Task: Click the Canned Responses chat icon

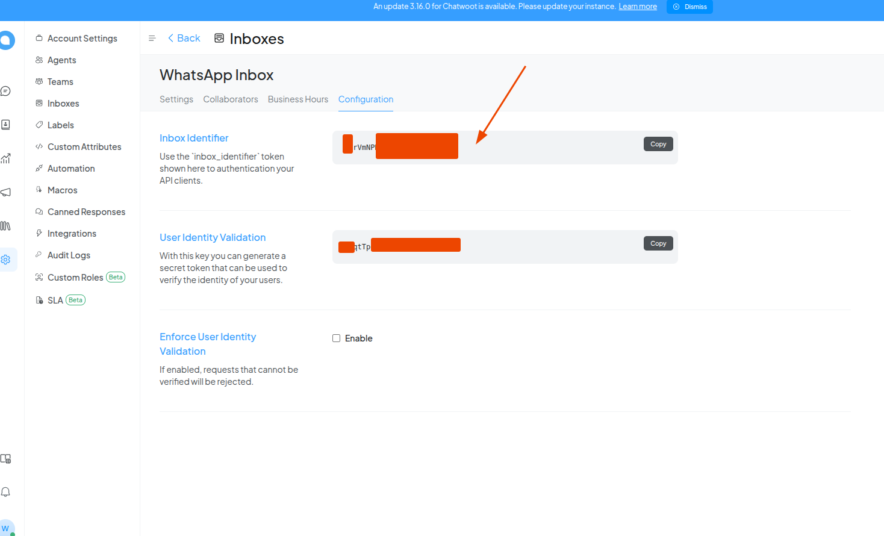Action: point(39,211)
